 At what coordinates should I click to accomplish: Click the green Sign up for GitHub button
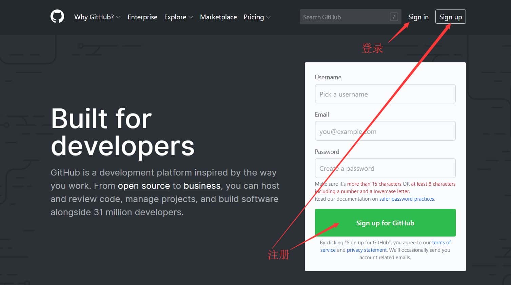tap(385, 223)
